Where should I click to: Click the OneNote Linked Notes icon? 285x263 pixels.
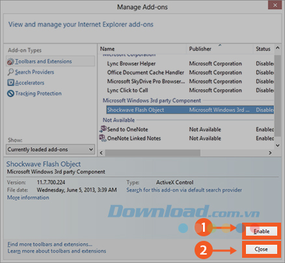[x=103, y=138]
